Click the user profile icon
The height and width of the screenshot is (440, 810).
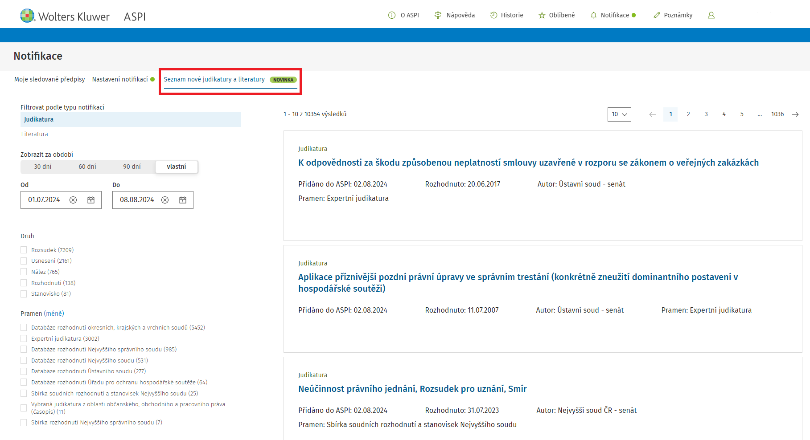point(711,15)
